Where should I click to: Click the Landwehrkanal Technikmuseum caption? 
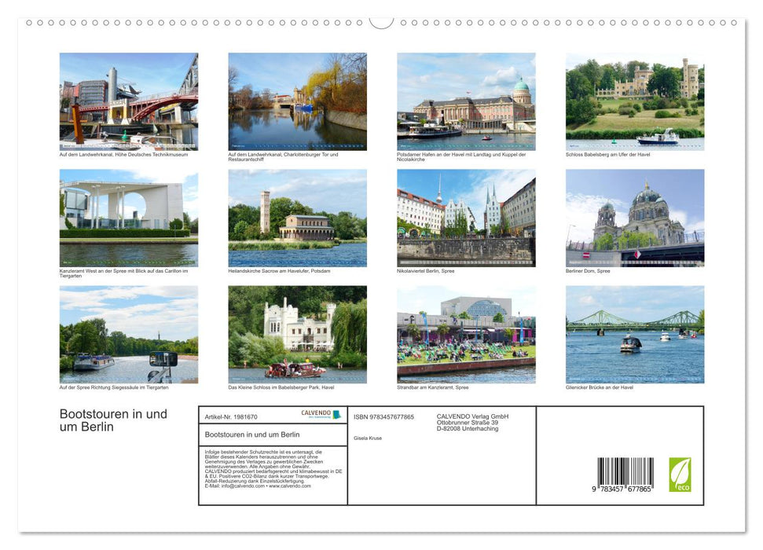[x=124, y=154]
